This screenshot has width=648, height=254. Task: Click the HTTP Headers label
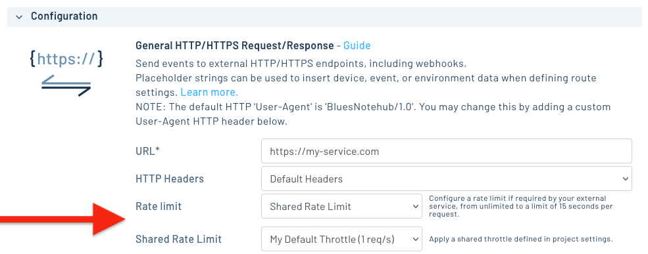click(170, 179)
